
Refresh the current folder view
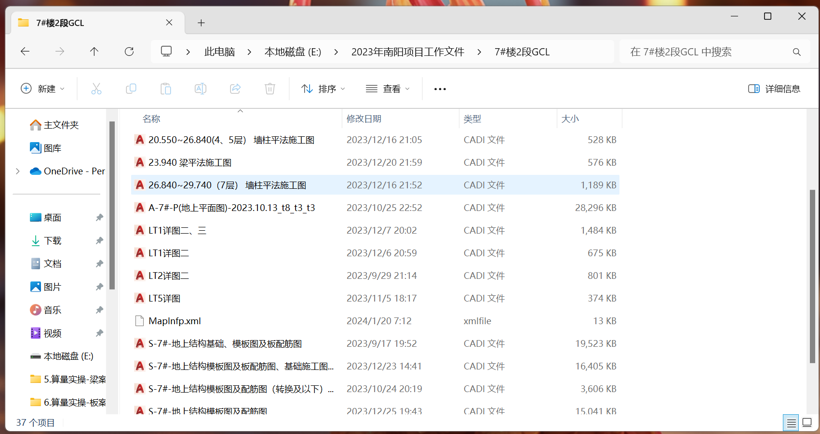click(129, 52)
